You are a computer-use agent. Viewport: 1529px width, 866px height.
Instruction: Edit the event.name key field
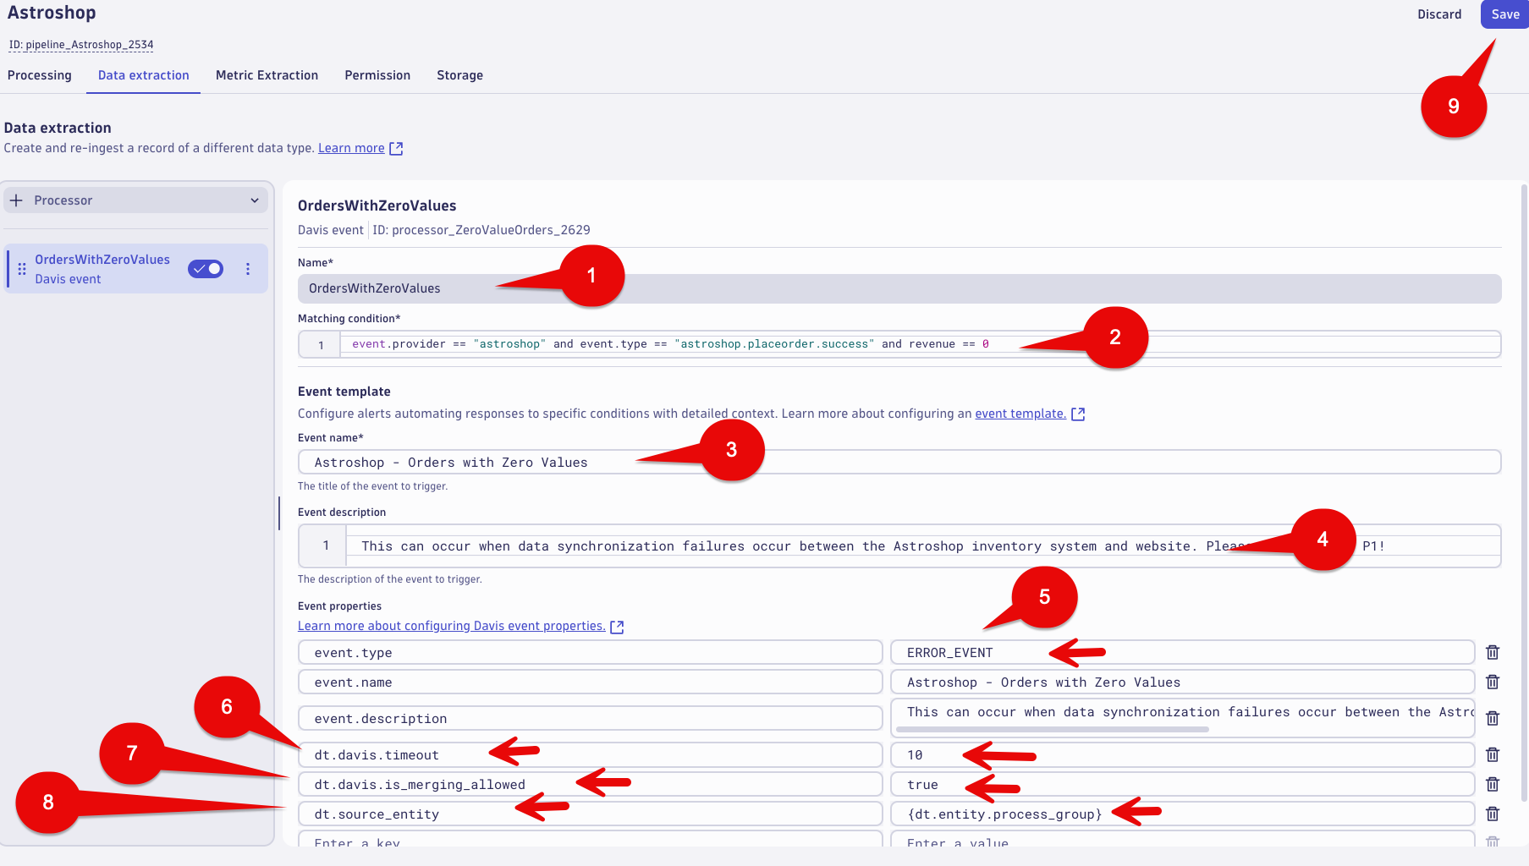591,682
